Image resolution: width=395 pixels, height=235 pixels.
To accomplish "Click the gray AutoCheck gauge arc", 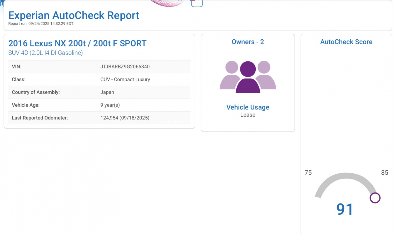I will tap(345, 177).
